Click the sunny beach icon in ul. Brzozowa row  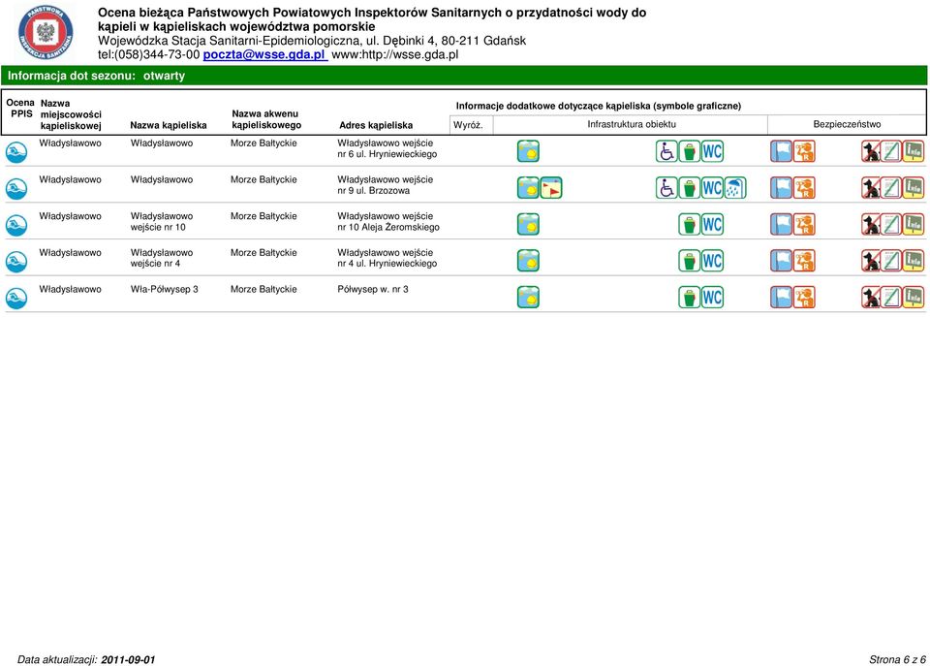(528, 188)
